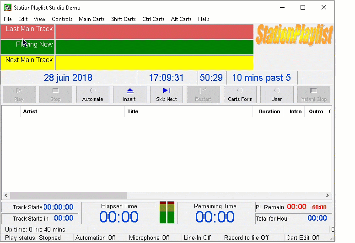355x243 pixels.
Task: Click the Track Starts 00:00:00 value
Action: [x=59, y=207]
